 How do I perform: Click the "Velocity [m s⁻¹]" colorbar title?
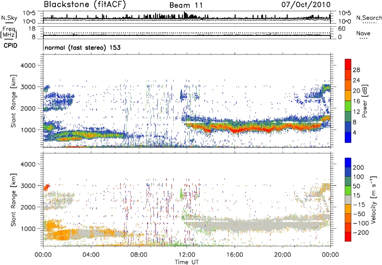tap(373, 199)
